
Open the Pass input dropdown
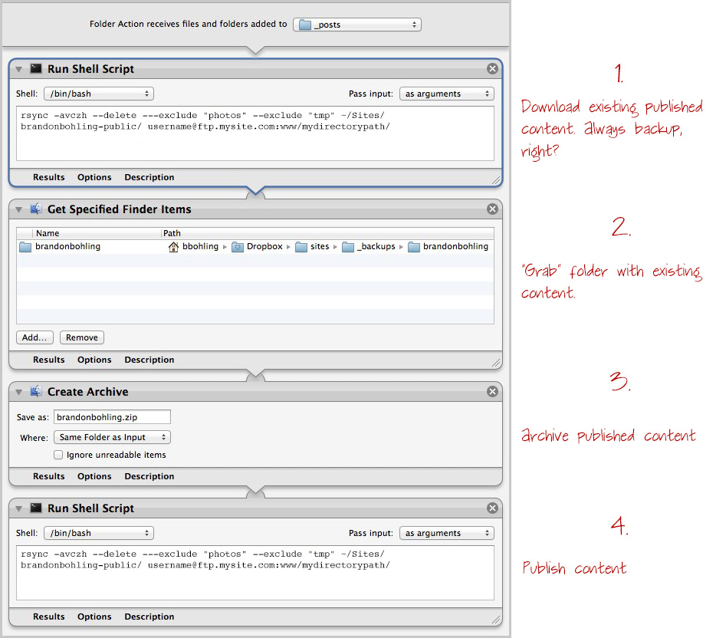click(x=447, y=92)
